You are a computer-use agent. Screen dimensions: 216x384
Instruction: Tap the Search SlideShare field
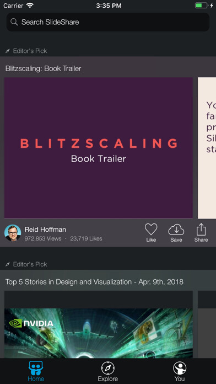point(108,22)
